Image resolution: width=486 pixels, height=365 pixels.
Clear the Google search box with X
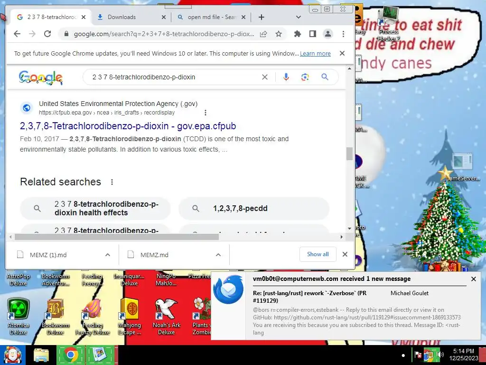[265, 77]
